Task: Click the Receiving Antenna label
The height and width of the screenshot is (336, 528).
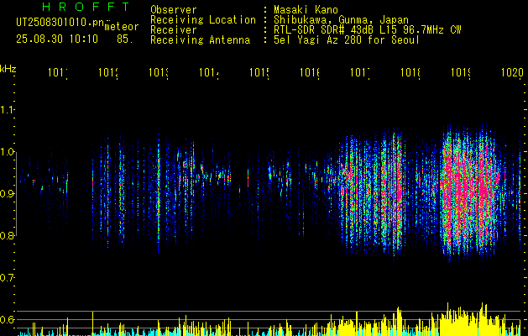Action: [x=201, y=40]
